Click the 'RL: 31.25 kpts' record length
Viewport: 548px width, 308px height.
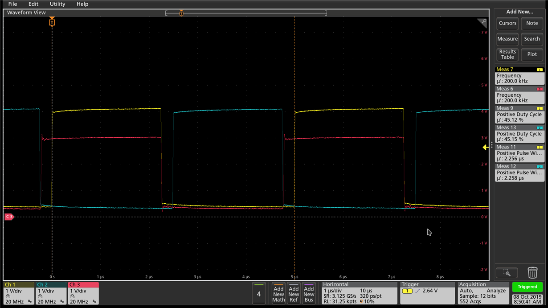(340, 302)
